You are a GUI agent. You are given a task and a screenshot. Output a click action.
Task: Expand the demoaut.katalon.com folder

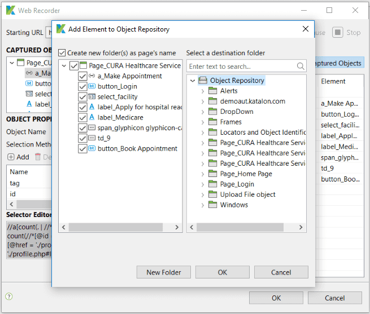pyautogui.click(x=202, y=101)
